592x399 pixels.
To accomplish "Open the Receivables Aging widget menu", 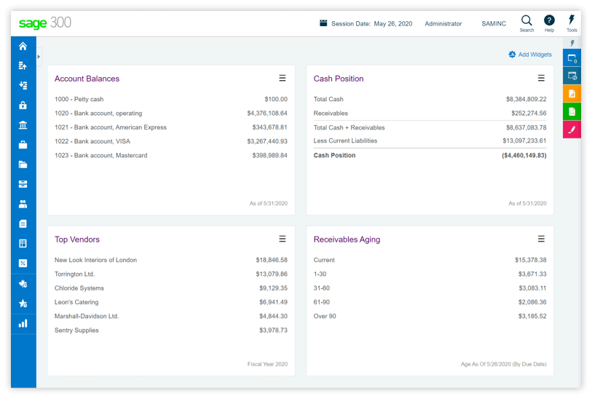I will click(x=541, y=239).
